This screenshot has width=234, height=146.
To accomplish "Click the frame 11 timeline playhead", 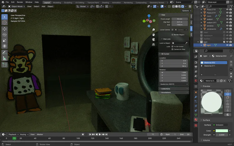I will pyautogui.click(x=14, y=139).
